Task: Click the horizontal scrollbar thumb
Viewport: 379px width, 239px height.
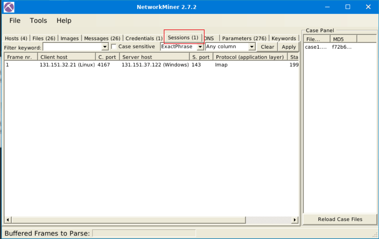Action: [x=128, y=220]
